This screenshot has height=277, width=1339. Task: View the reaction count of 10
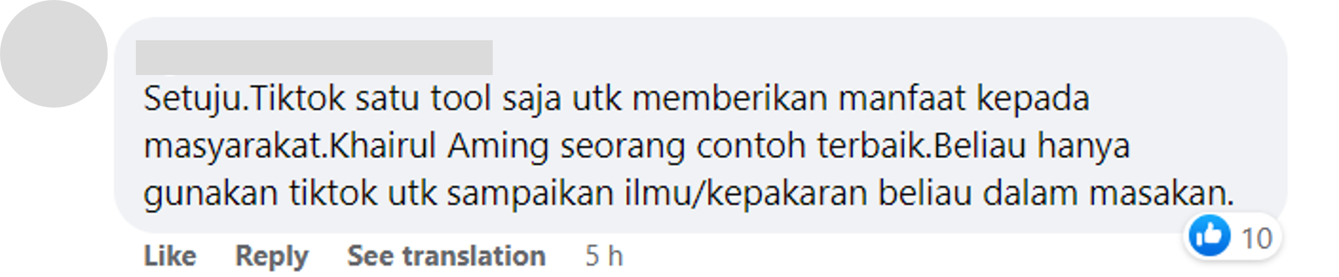pos(1257,239)
